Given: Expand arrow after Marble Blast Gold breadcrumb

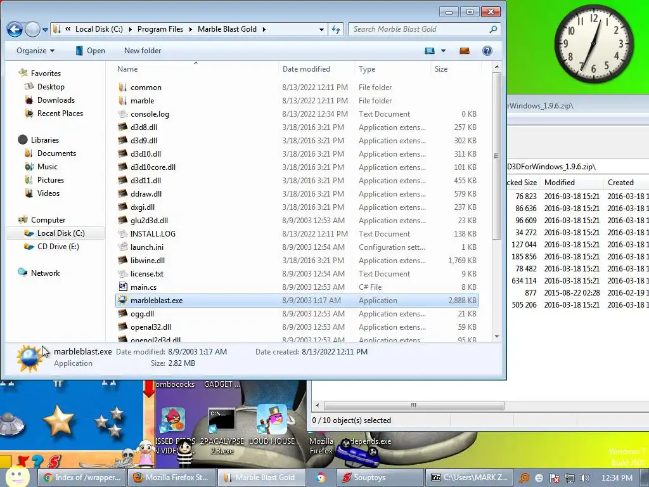Looking at the screenshot, I should tap(264, 29).
